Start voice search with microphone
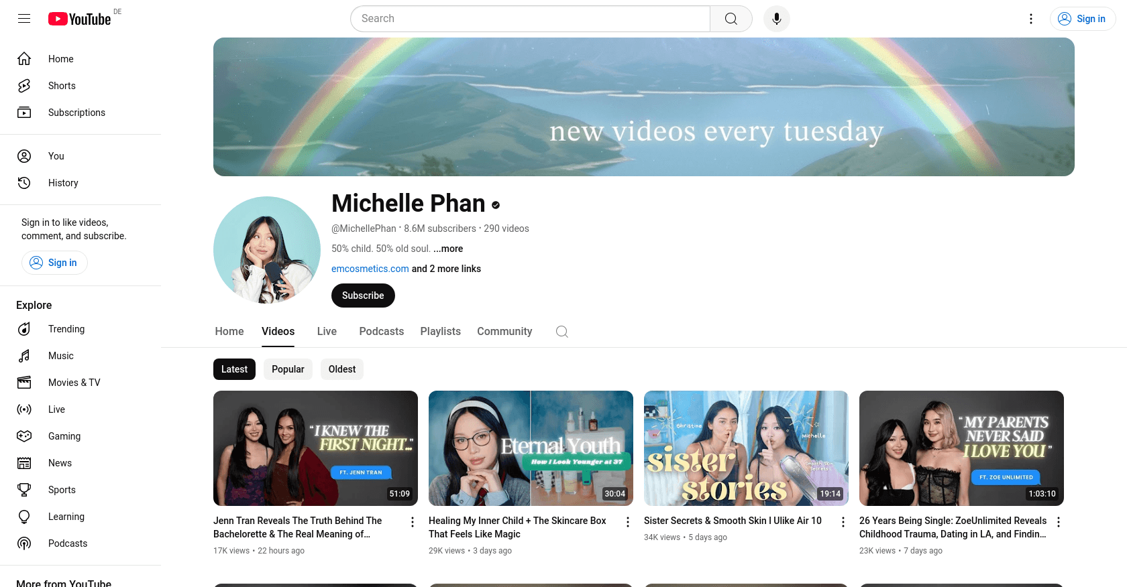The width and height of the screenshot is (1127, 587). [x=776, y=19]
